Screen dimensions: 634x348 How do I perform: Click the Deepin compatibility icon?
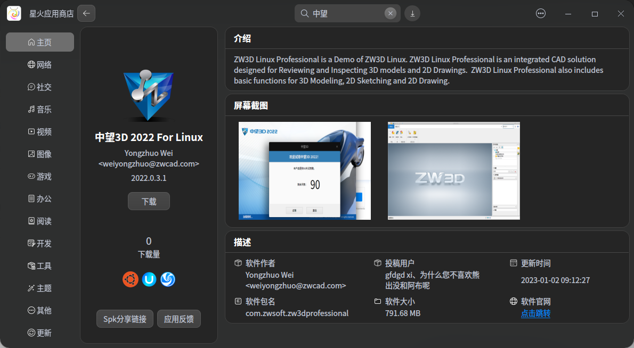point(168,279)
